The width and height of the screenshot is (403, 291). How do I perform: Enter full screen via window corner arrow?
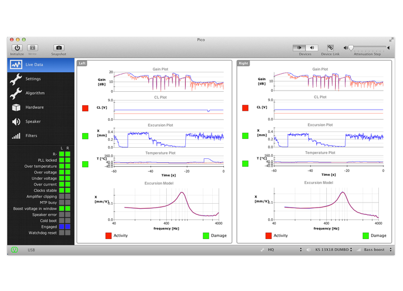click(x=391, y=40)
